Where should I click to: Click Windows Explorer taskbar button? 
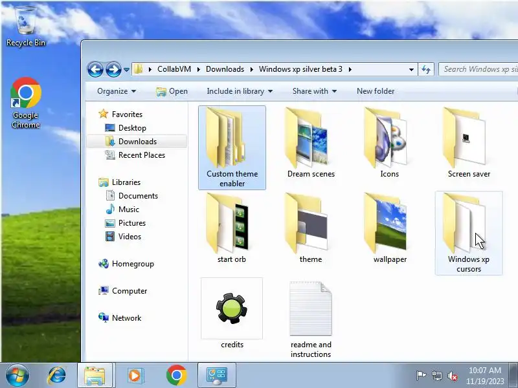point(95,375)
